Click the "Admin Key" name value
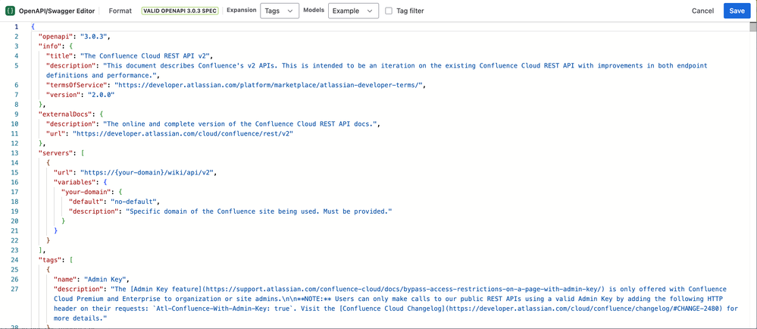The width and height of the screenshot is (757, 329). click(x=106, y=279)
